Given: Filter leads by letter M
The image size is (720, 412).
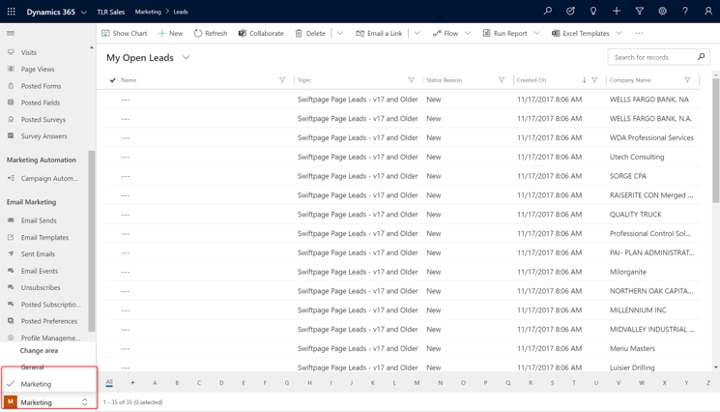Looking at the screenshot, I should [x=417, y=383].
